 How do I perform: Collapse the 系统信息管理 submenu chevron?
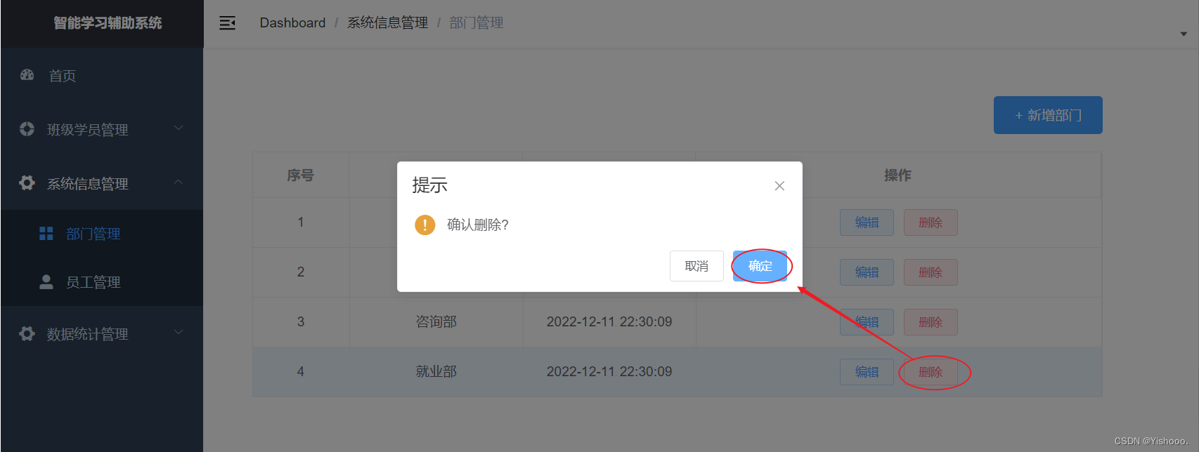pyautogui.click(x=179, y=182)
